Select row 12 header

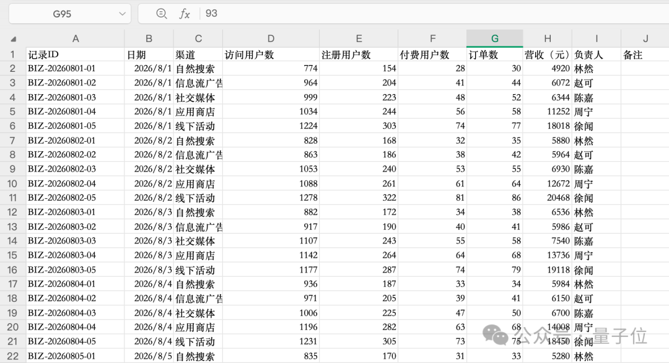click(13, 212)
